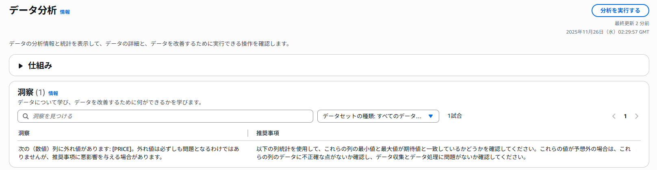Screen dimensions: 657x170
Task: Click the 1試合 match count label
Action: [x=455, y=116]
